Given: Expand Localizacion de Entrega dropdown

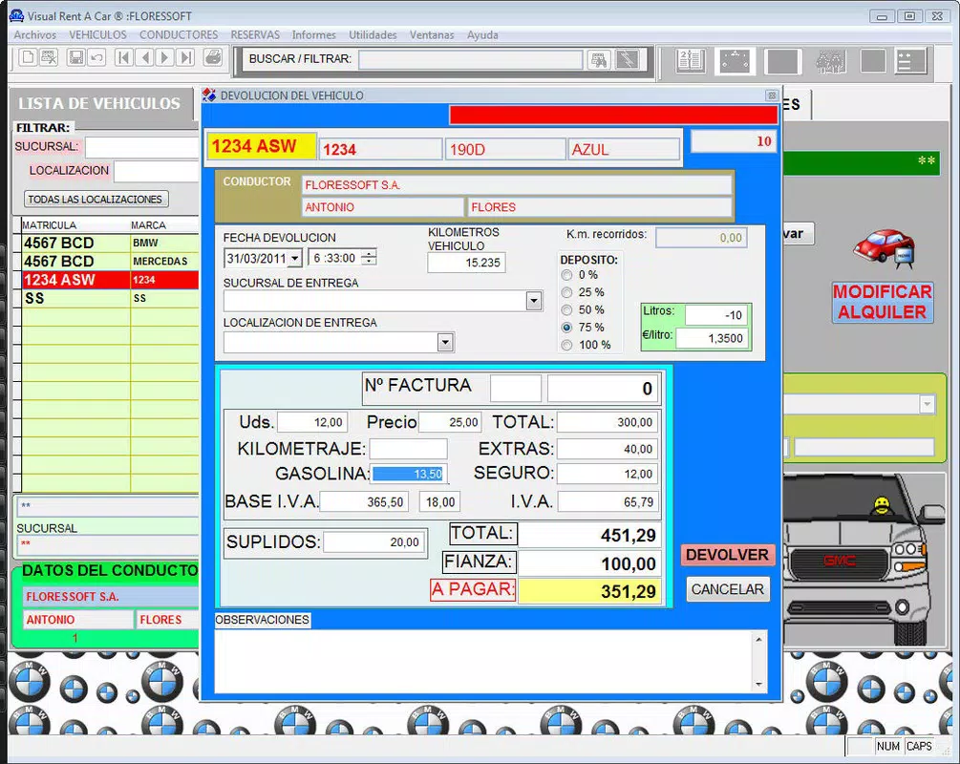Looking at the screenshot, I should coord(445,342).
